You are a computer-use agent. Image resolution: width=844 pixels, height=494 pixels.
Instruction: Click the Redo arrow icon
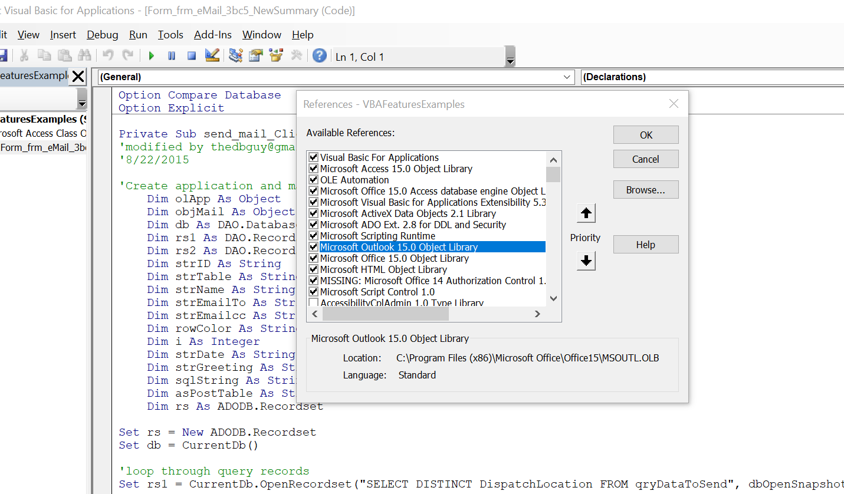pyautogui.click(x=128, y=56)
